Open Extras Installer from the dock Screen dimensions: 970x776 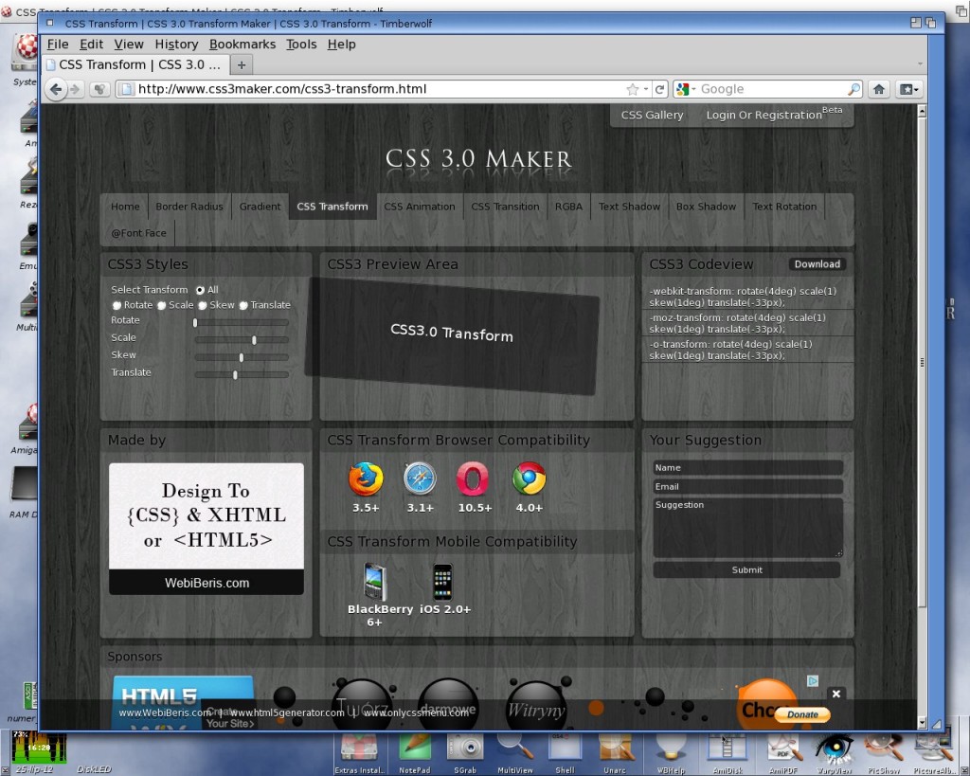pos(359,751)
